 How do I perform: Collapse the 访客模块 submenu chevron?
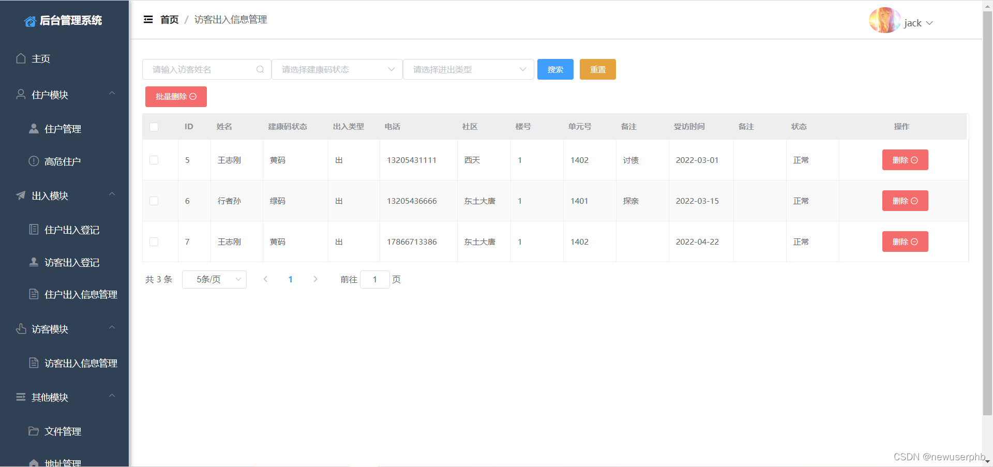112,328
